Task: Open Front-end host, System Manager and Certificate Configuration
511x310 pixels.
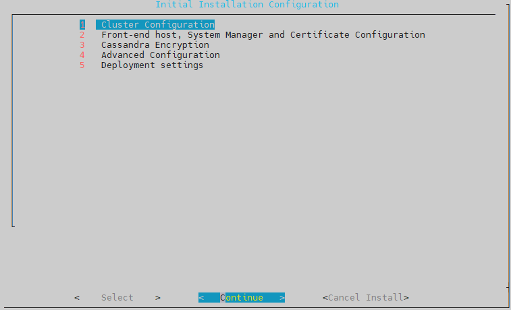Action: pos(263,35)
